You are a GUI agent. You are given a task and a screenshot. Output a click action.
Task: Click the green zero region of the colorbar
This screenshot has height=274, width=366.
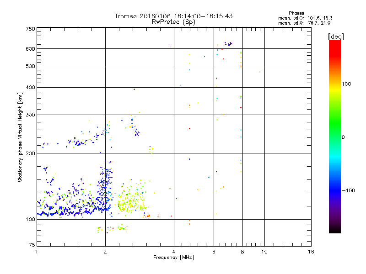[x=335, y=137]
